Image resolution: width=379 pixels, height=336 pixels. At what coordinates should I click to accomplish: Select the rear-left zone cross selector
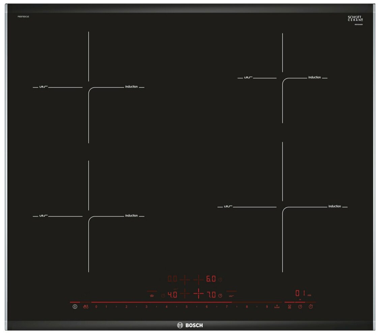(x=185, y=280)
